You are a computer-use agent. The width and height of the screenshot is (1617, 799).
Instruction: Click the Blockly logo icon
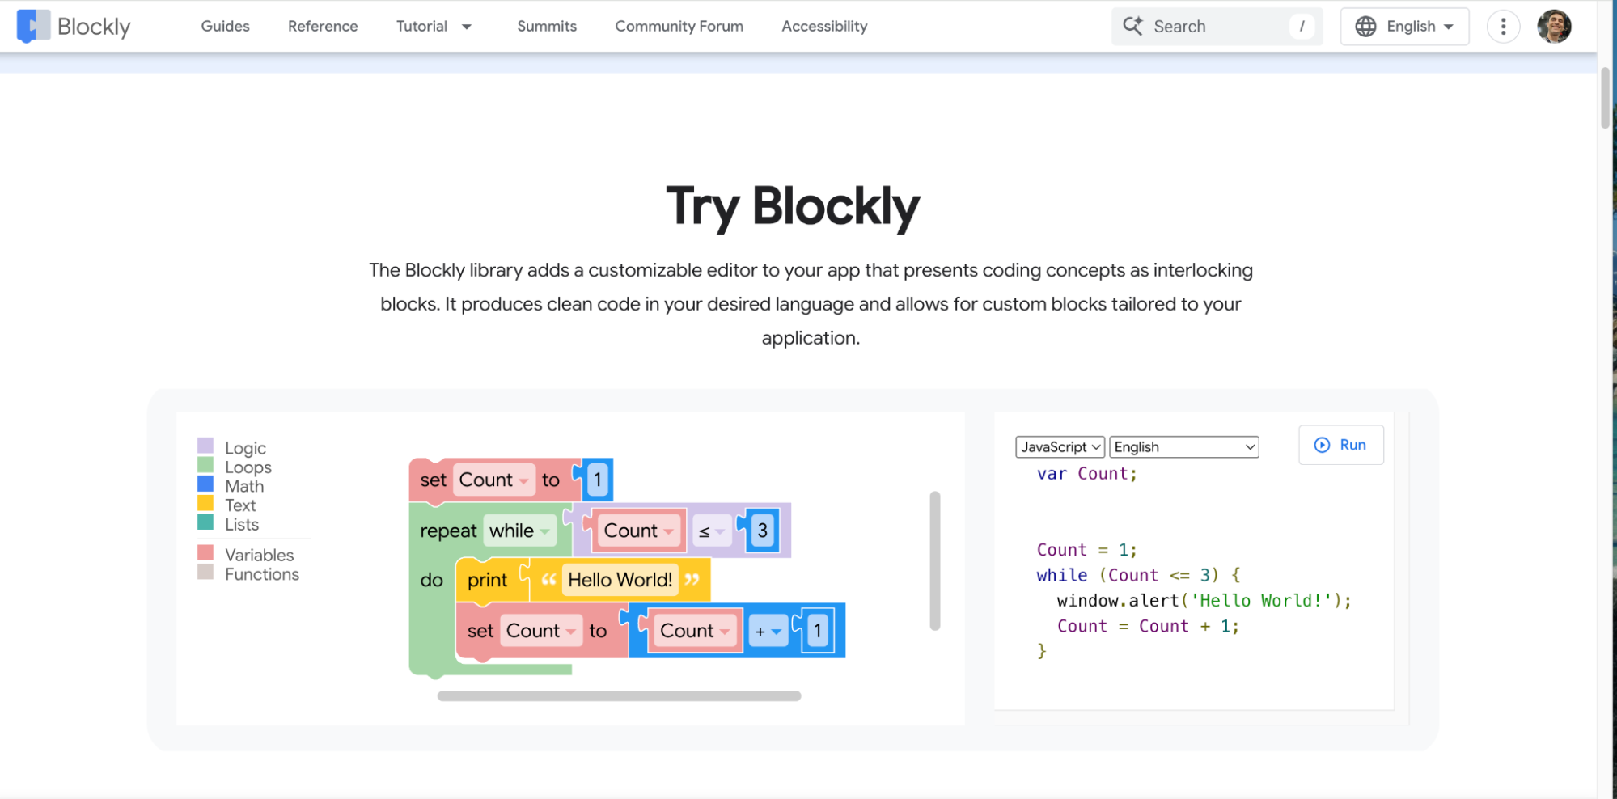point(32,26)
